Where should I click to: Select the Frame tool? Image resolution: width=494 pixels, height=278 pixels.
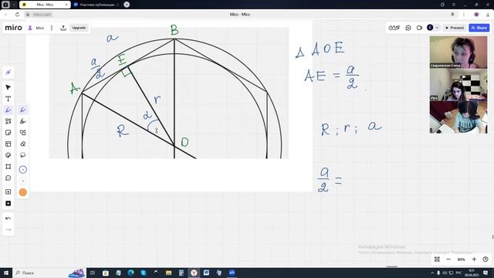click(x=8, y=167)
